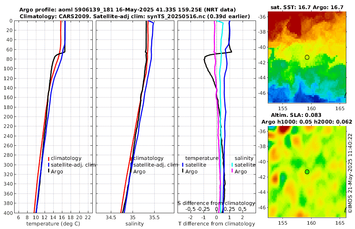
Task: Click the 'Argo profile: aoml 5906139_181' title line
Action: coord(127,10)
